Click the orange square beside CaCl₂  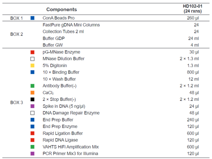(33, 93)
